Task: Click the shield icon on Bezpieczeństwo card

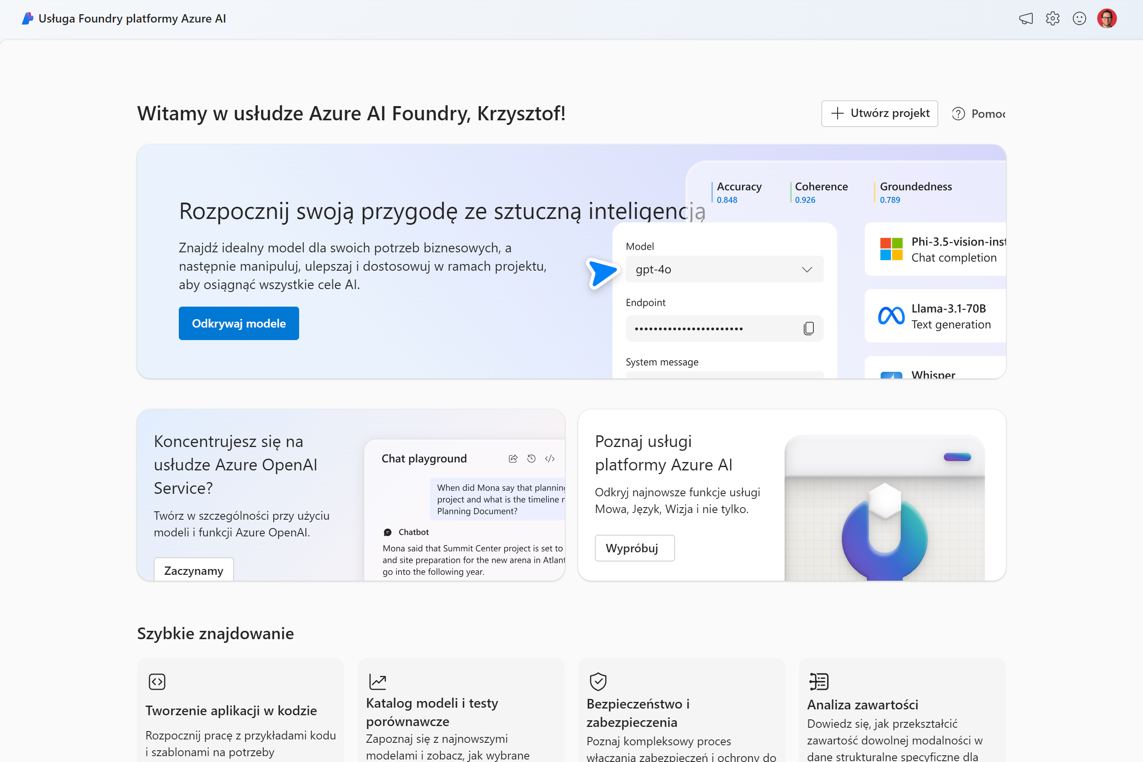Action: tap(598, 682)
